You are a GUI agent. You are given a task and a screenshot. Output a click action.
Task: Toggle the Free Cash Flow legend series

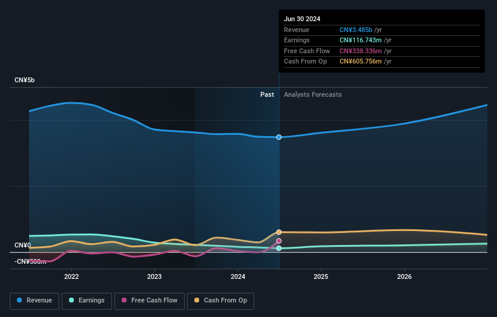(150, 301)
